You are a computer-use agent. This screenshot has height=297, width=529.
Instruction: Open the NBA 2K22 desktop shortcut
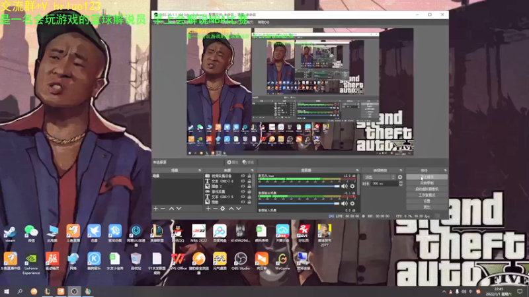coord(199,233)
